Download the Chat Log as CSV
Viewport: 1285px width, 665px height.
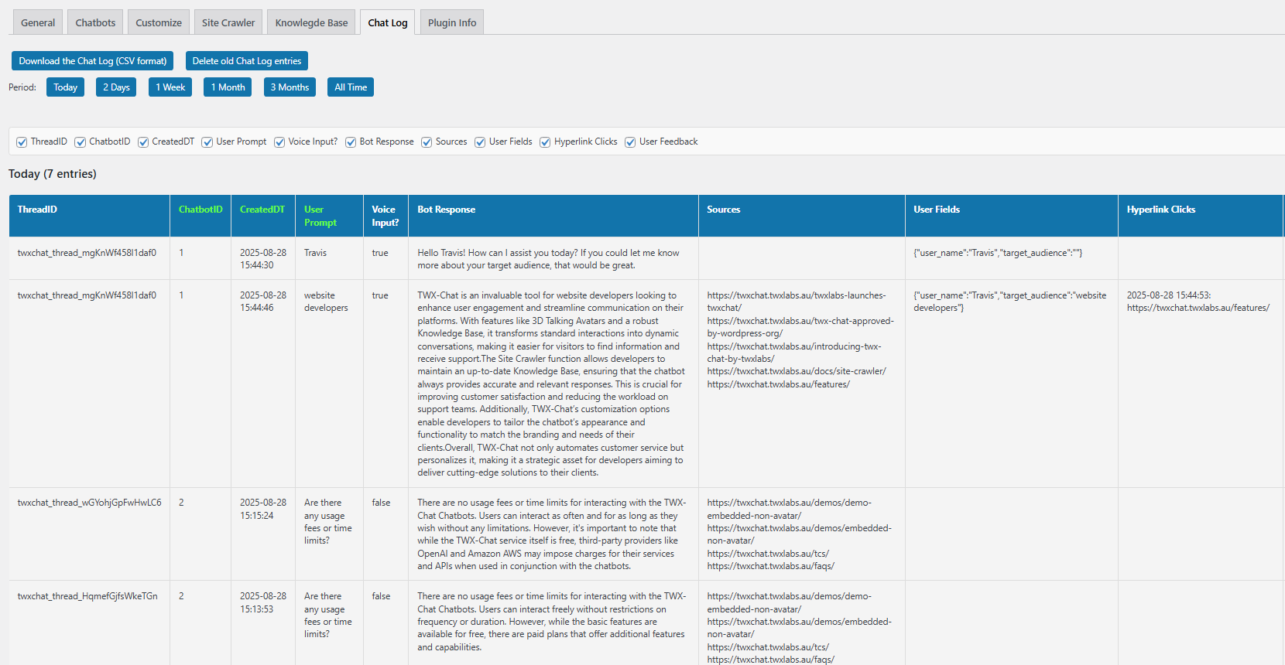[x=93, y=61]
